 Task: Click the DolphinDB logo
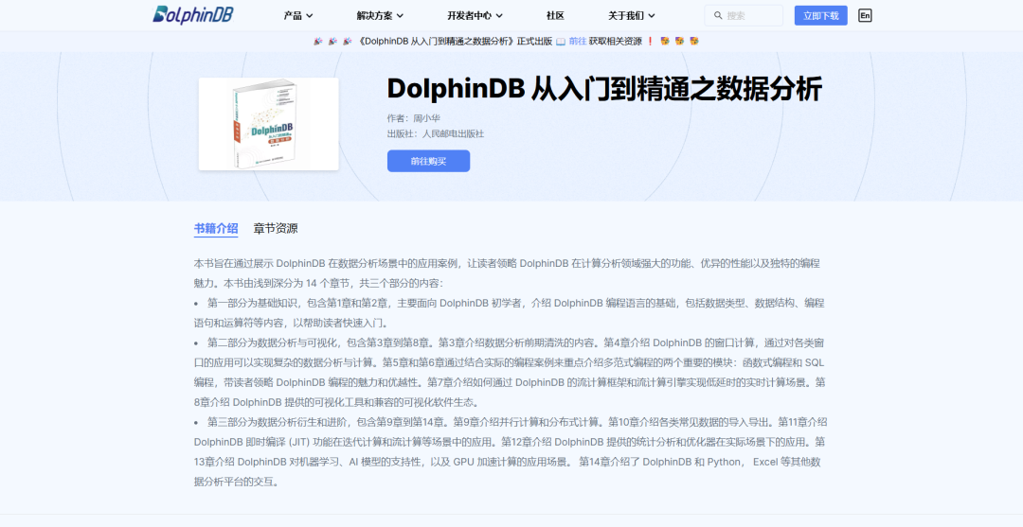[193, 15]
